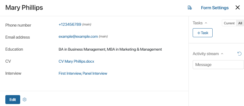Click the document export icon beside Form Settings
244x106 pixels.
(x=190, y=8)
